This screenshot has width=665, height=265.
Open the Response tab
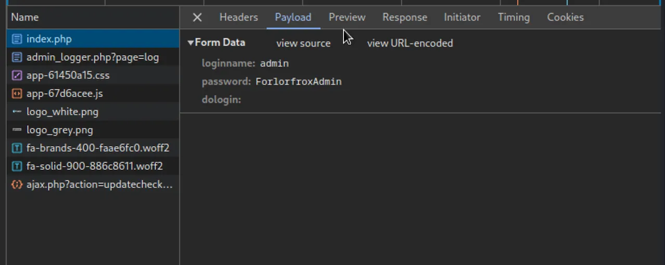(405, 17)
